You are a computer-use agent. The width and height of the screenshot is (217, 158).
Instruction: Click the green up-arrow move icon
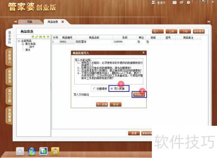[x=44, y=37]
